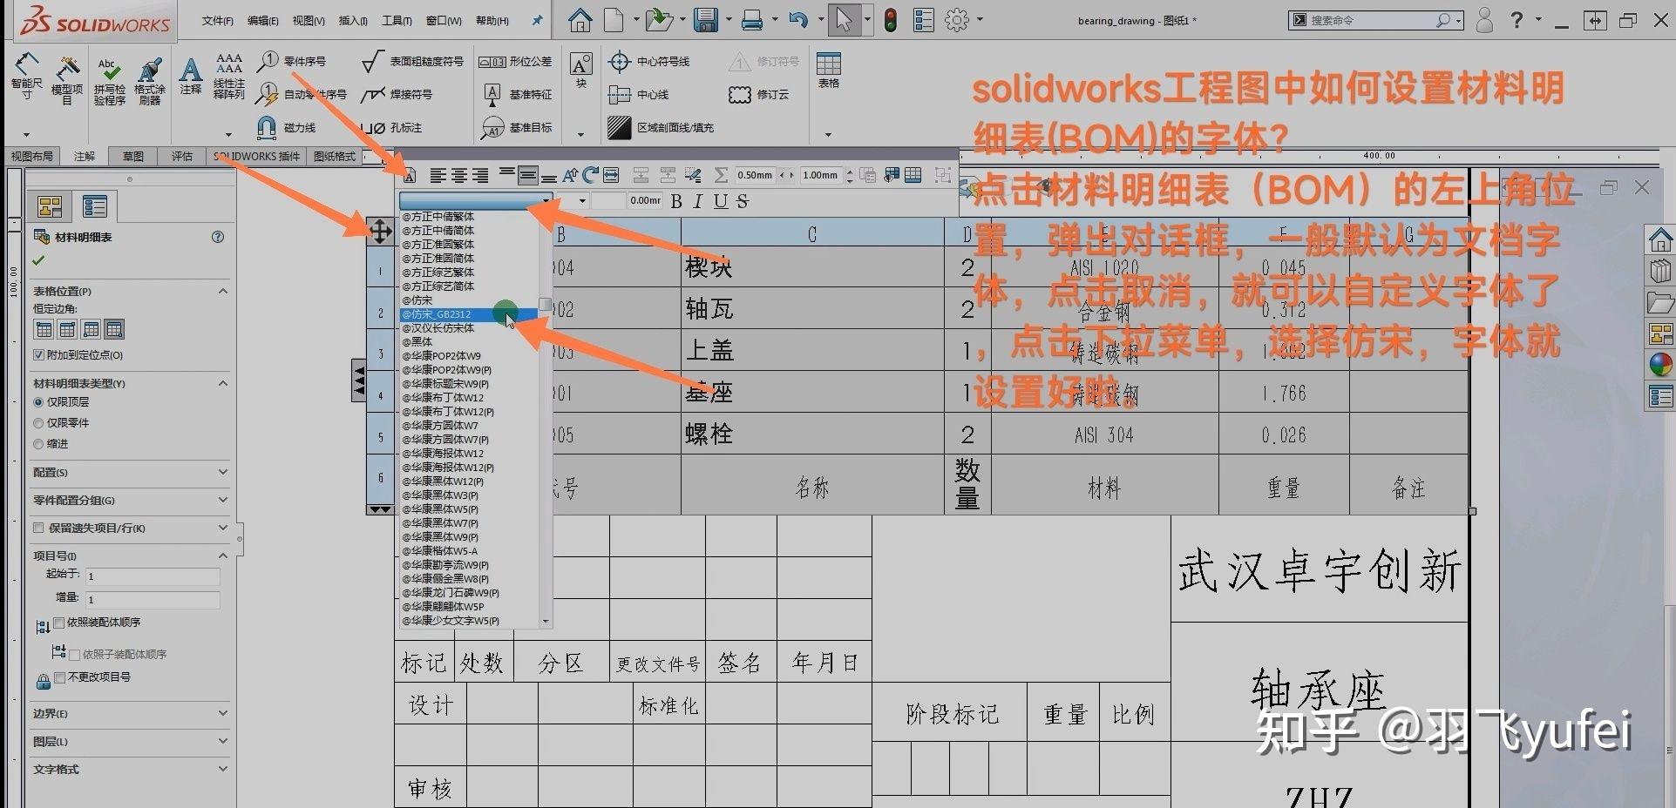Select the 仅限零件 radio button
Viewport: 1676px width, 808px height.
(37, 422)
